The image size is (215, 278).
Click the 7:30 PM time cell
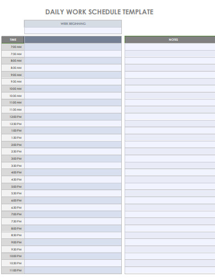(13, 221)
